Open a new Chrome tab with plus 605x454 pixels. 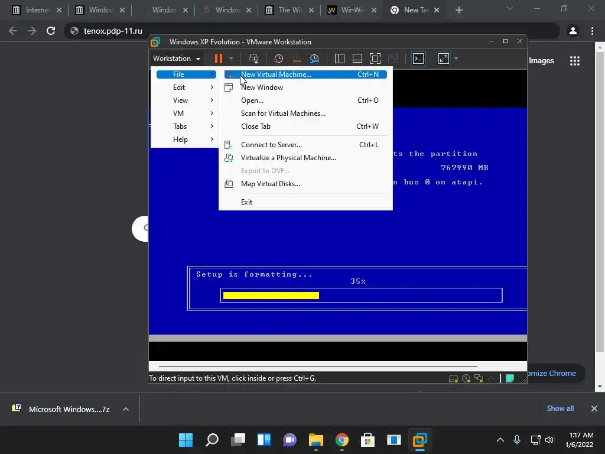click(458, 10)
